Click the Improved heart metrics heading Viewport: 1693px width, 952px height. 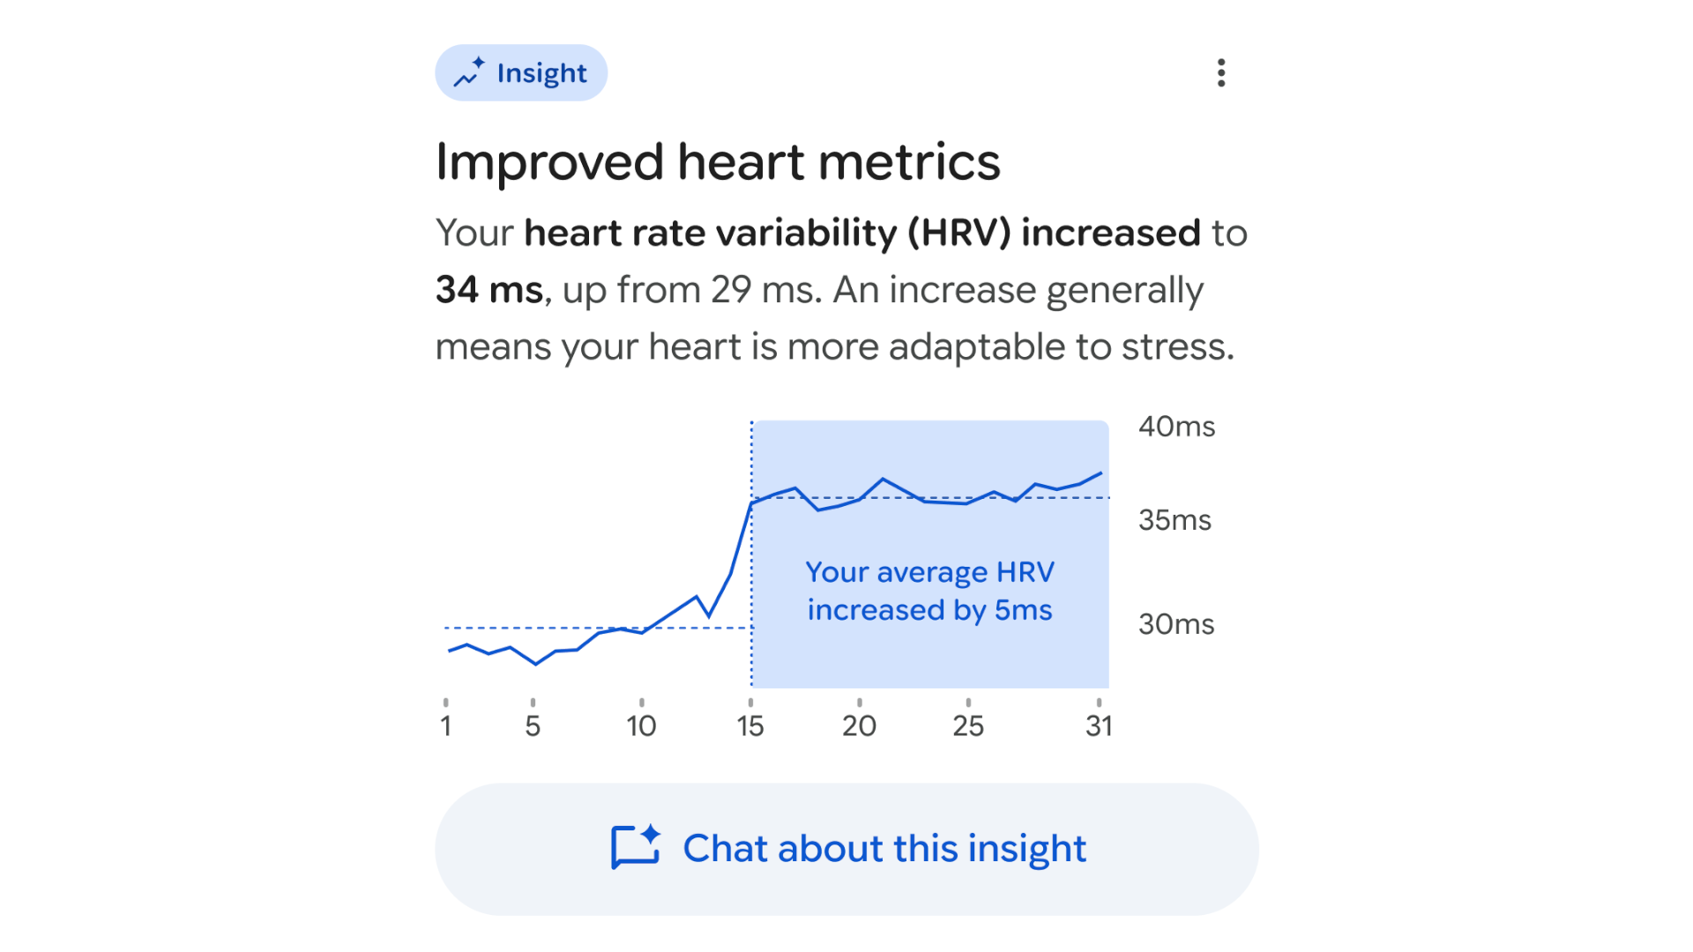[x=718, y=162]
